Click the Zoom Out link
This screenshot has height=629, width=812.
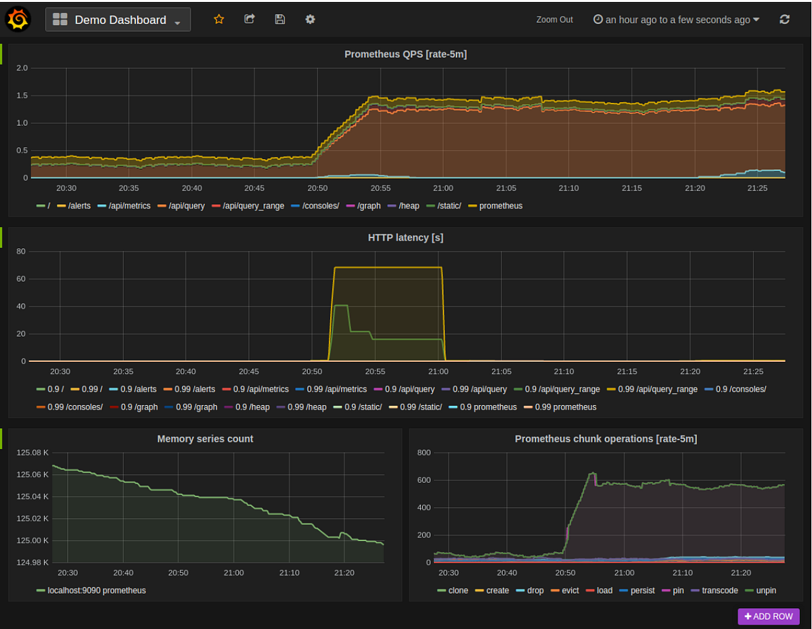coord(554,20)
